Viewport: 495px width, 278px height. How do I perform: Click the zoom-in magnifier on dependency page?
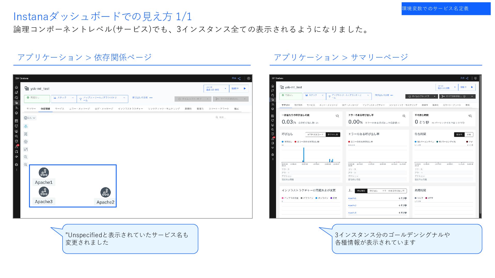26,157
